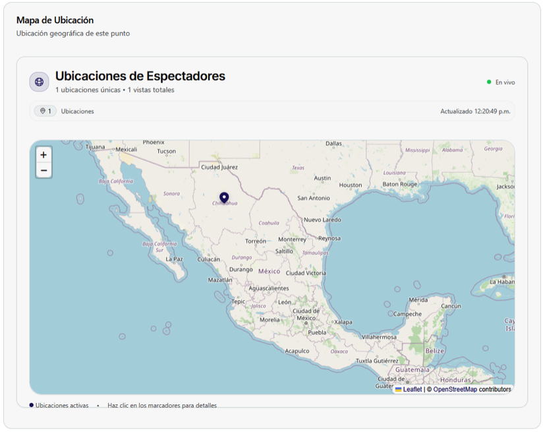The height and width of the screenshot is (432, 543).
Task: Click the Ukrainian flag icon in map attribution
Action: click(x=398, y=389)
